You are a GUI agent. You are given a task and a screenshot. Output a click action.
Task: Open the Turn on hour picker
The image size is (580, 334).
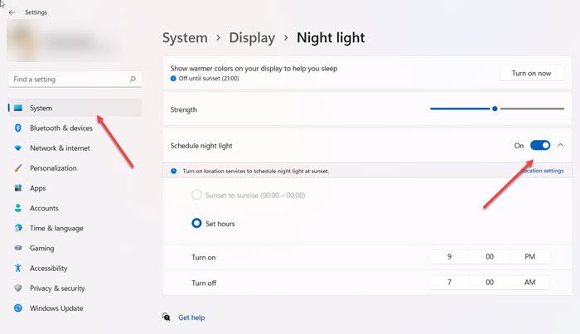(449, 257)
